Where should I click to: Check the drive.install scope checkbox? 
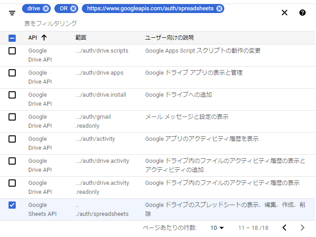(x=12, y=95)
